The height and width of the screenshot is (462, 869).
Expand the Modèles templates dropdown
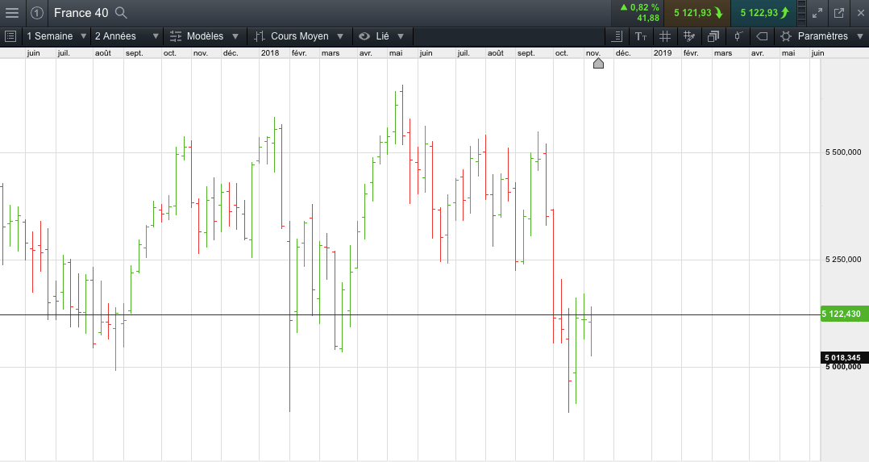(205, 36)
